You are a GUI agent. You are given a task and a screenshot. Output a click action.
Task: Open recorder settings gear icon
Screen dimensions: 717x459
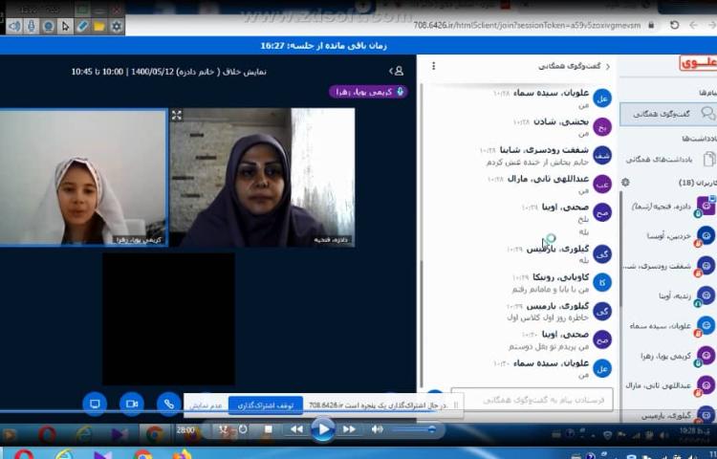coord(116,26)
